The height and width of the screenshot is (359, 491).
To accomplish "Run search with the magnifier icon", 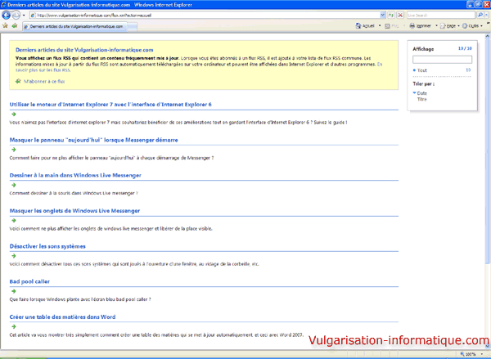I will tap(480, 15).
